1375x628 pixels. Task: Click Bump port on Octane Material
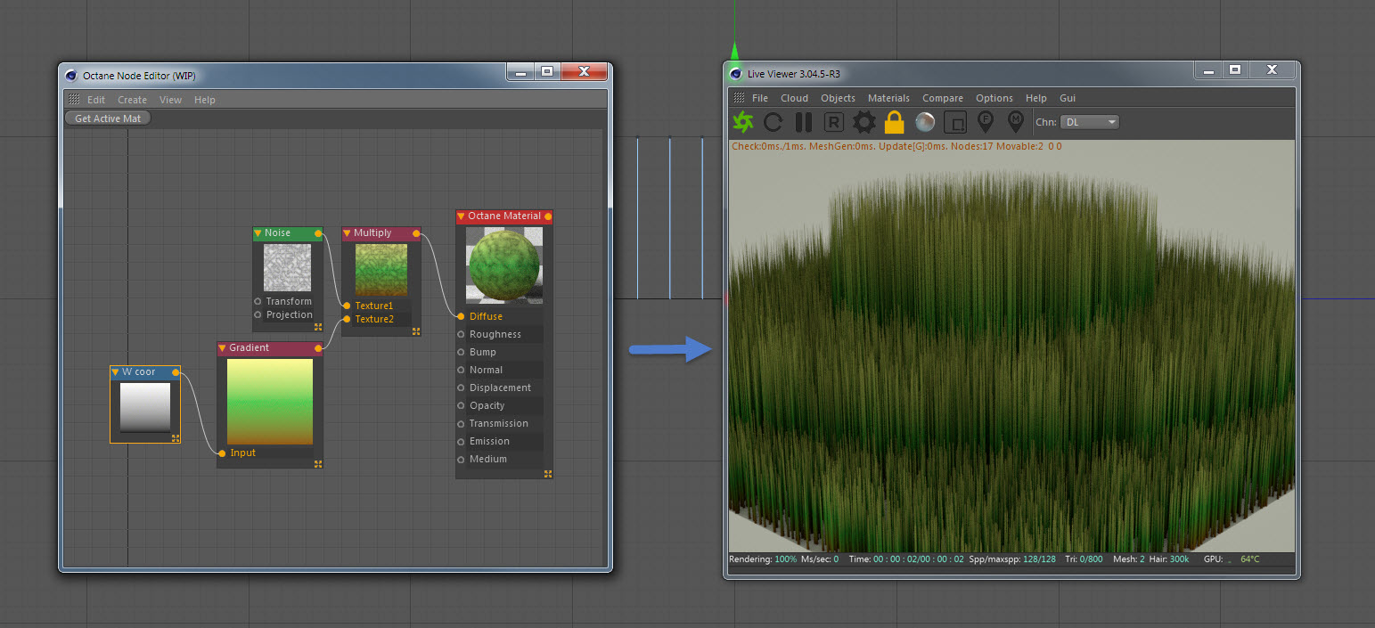461,352
